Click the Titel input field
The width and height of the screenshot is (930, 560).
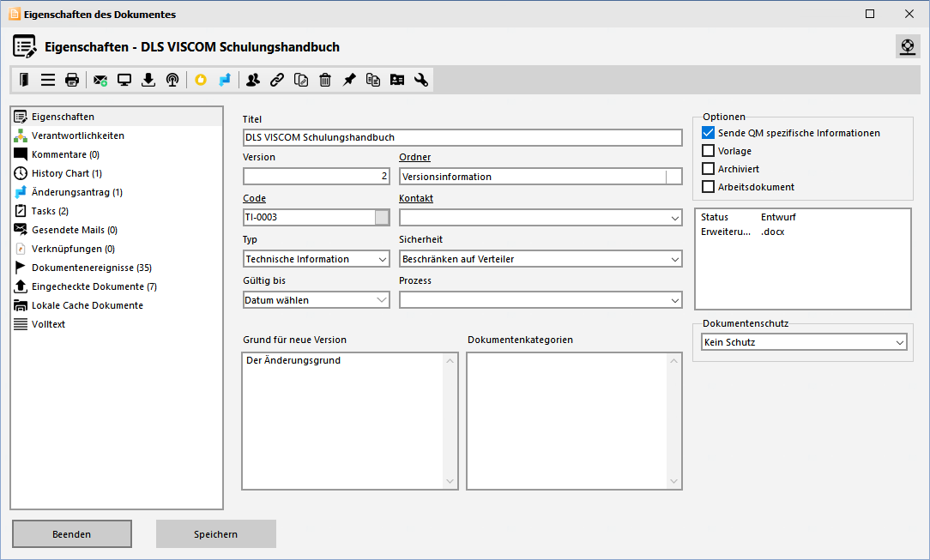(x=462, y=137)
